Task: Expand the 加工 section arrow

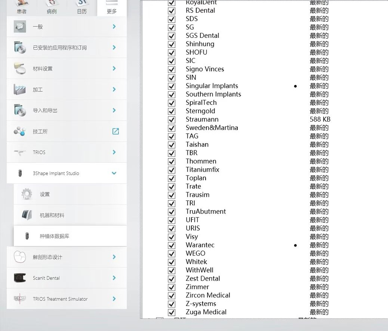Action: pos(114,89)
